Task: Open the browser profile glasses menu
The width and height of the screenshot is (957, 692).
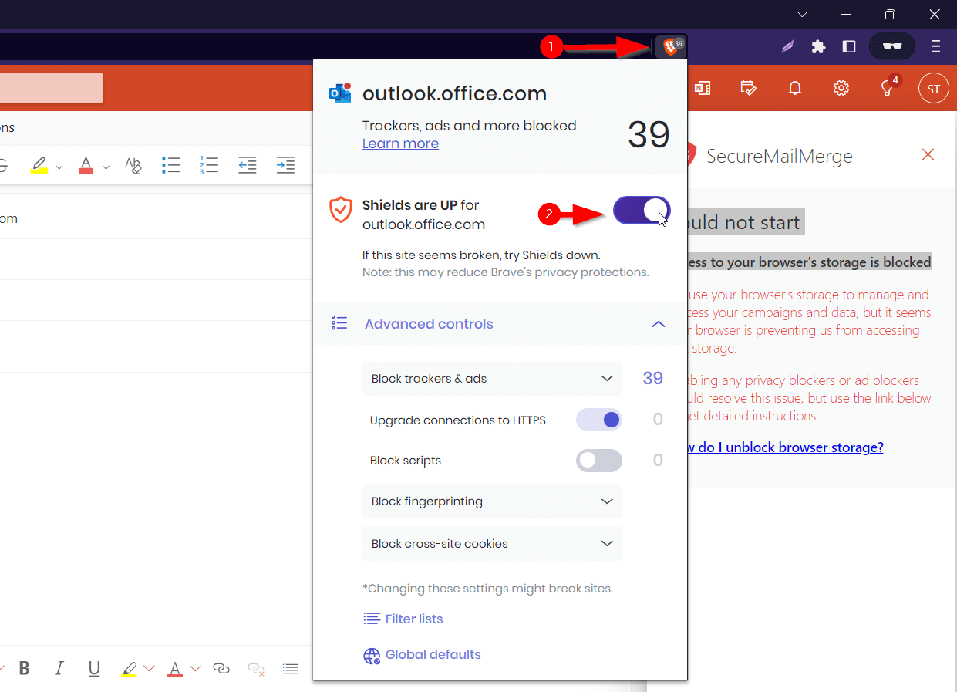Action: click(x=891, y=46)
